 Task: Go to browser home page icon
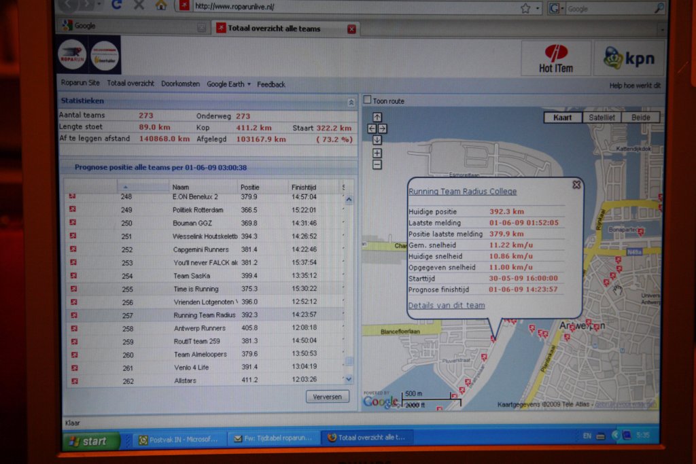pyautogui.click(x=161, y=5)
